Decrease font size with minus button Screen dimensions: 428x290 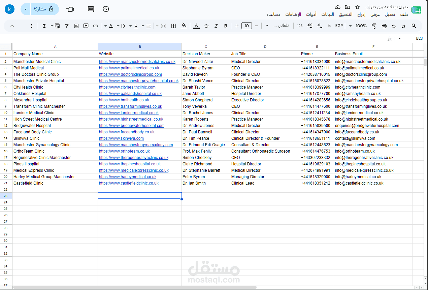(x=257, y=26)
